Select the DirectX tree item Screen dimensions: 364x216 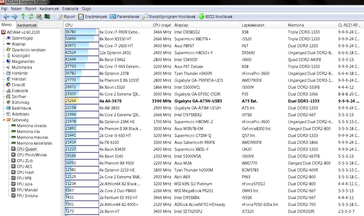(18, 85)
